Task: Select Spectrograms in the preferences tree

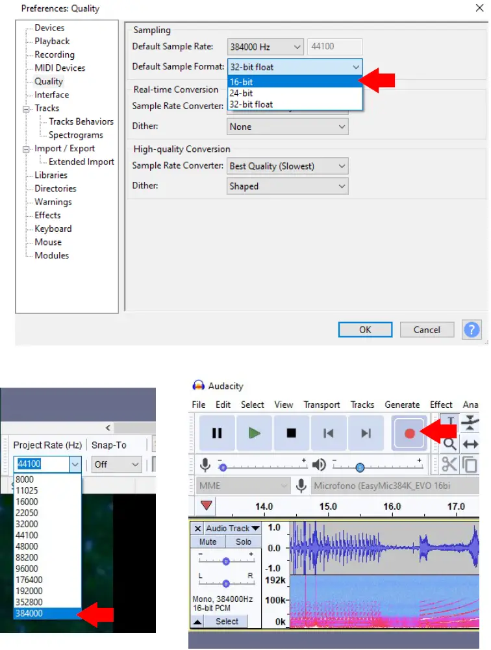Action: tap(75, 135)
